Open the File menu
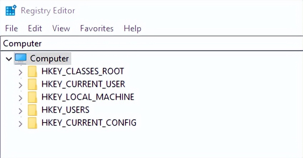The image size is (303, 158). (11, 29)
